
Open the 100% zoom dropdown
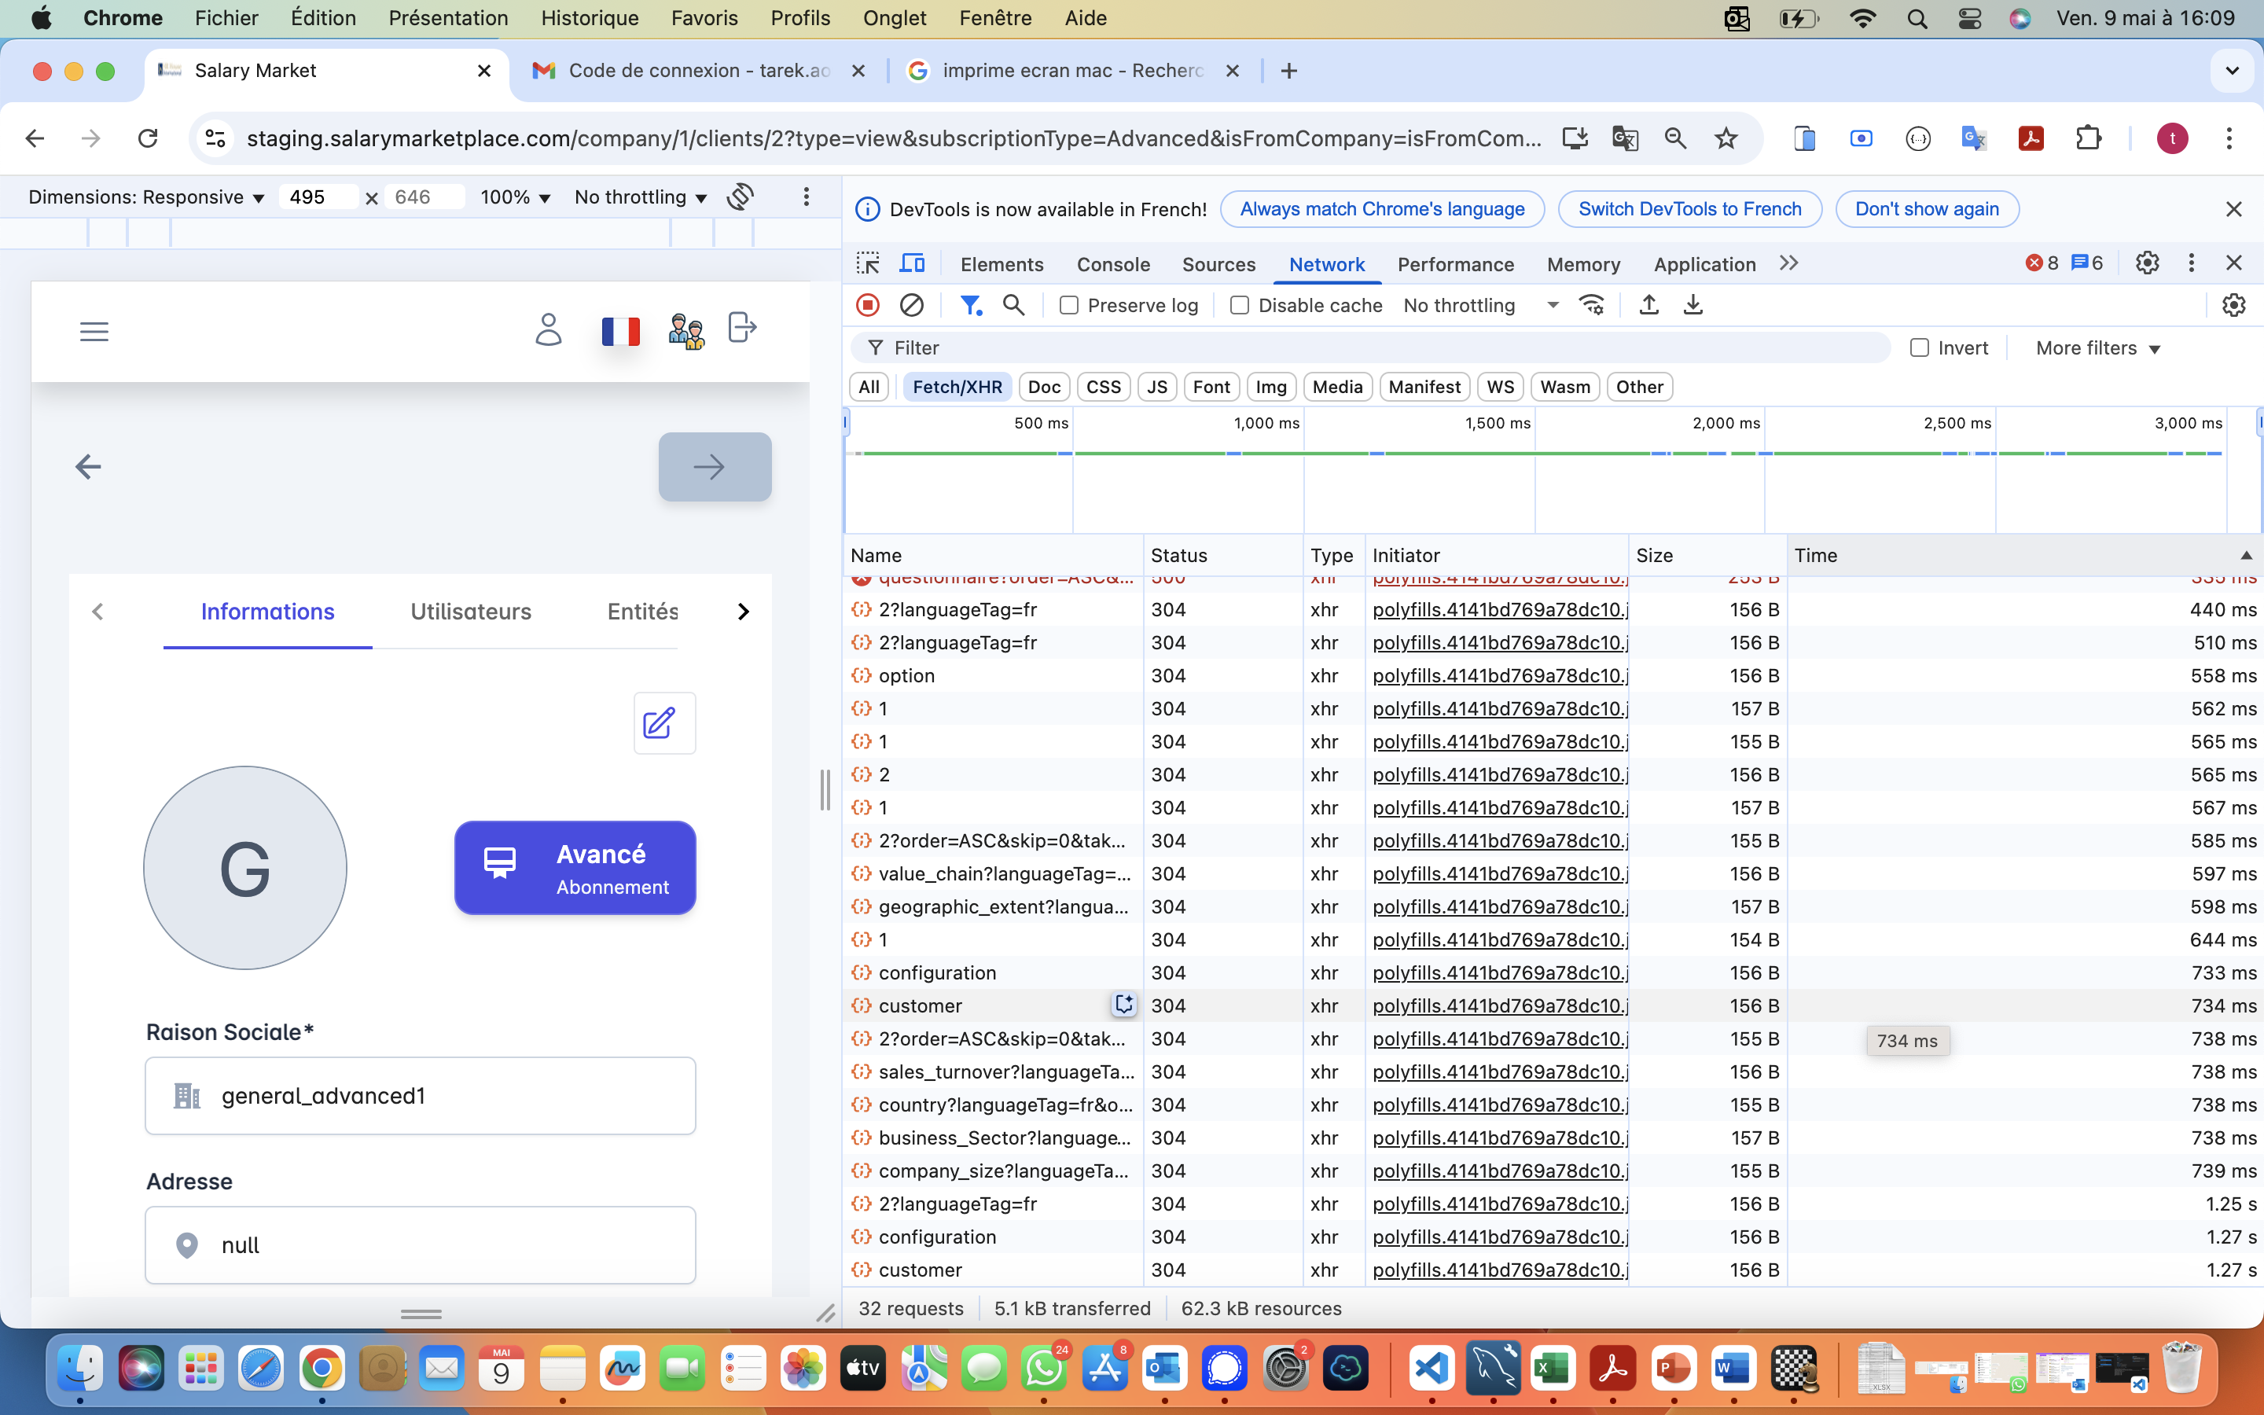(515, 197)
